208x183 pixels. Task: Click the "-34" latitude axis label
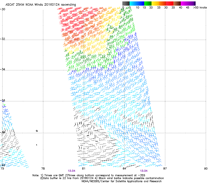[x=3, y=69]
